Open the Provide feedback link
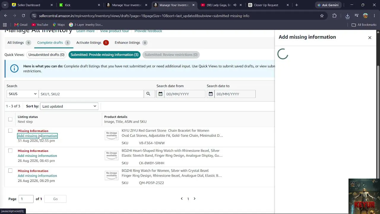Viewport: 380px width, 214px height. click(x=148, y=31)
